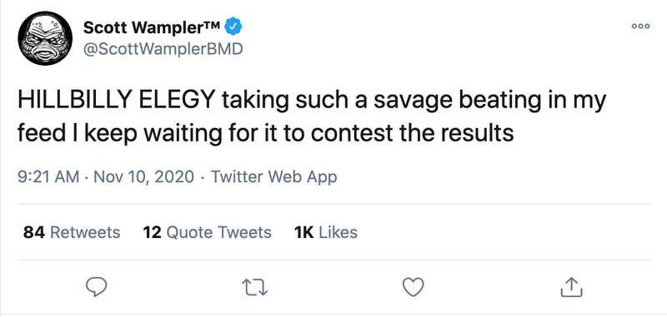Viewport: 667px width, 317px height.
Task: Click the 9:21 AM timestamp
Action: pos(48,176)
